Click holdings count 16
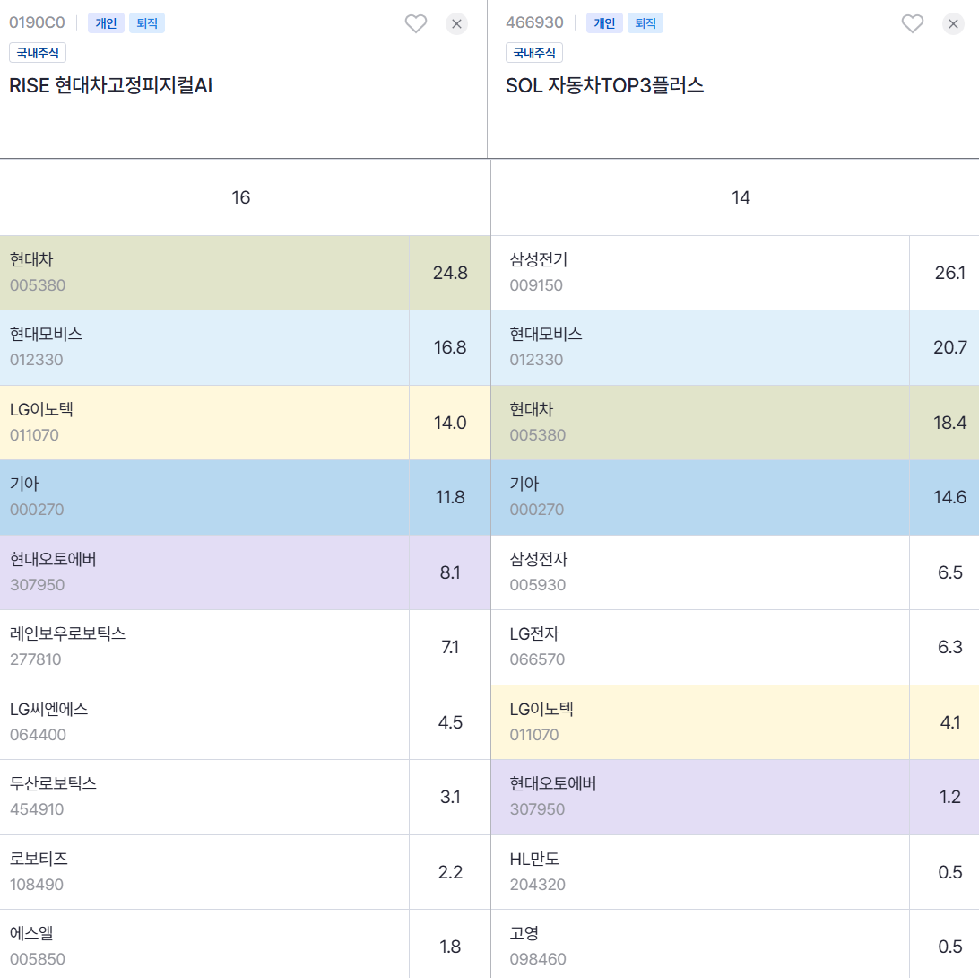979x978 pixels. pyautogui.click(x=241, y=197)
